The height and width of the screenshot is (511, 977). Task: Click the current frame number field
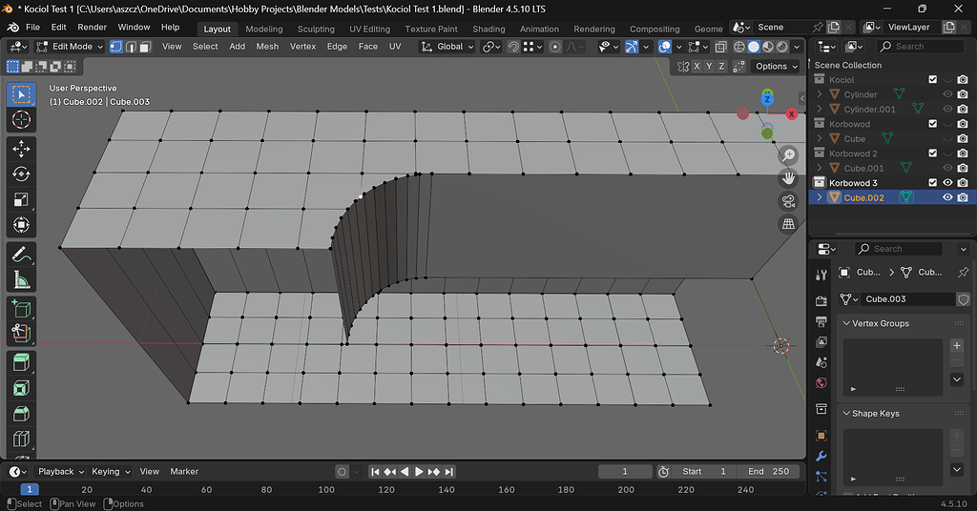625,472
